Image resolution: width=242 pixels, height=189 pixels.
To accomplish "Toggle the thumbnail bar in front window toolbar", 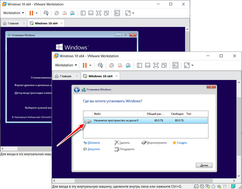I will tap(147, 65).
